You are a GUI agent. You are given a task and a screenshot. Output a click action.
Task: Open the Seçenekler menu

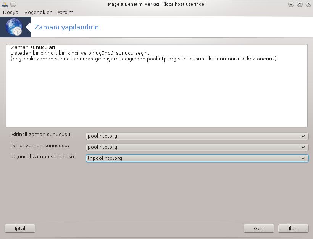(x=38, y=12)
